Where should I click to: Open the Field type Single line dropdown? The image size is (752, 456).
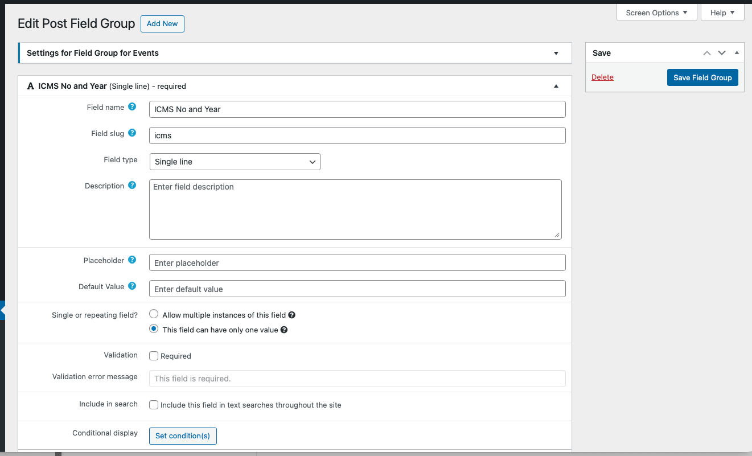pyautogui.click(x=235, y=162)
